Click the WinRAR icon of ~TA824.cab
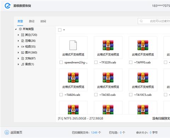Screen dimensions: 170x138 click(73, 78)
